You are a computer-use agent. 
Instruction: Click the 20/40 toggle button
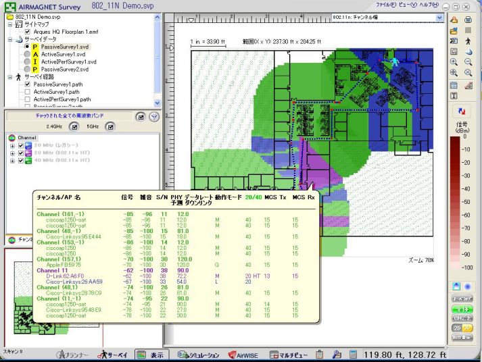point(462,328)
